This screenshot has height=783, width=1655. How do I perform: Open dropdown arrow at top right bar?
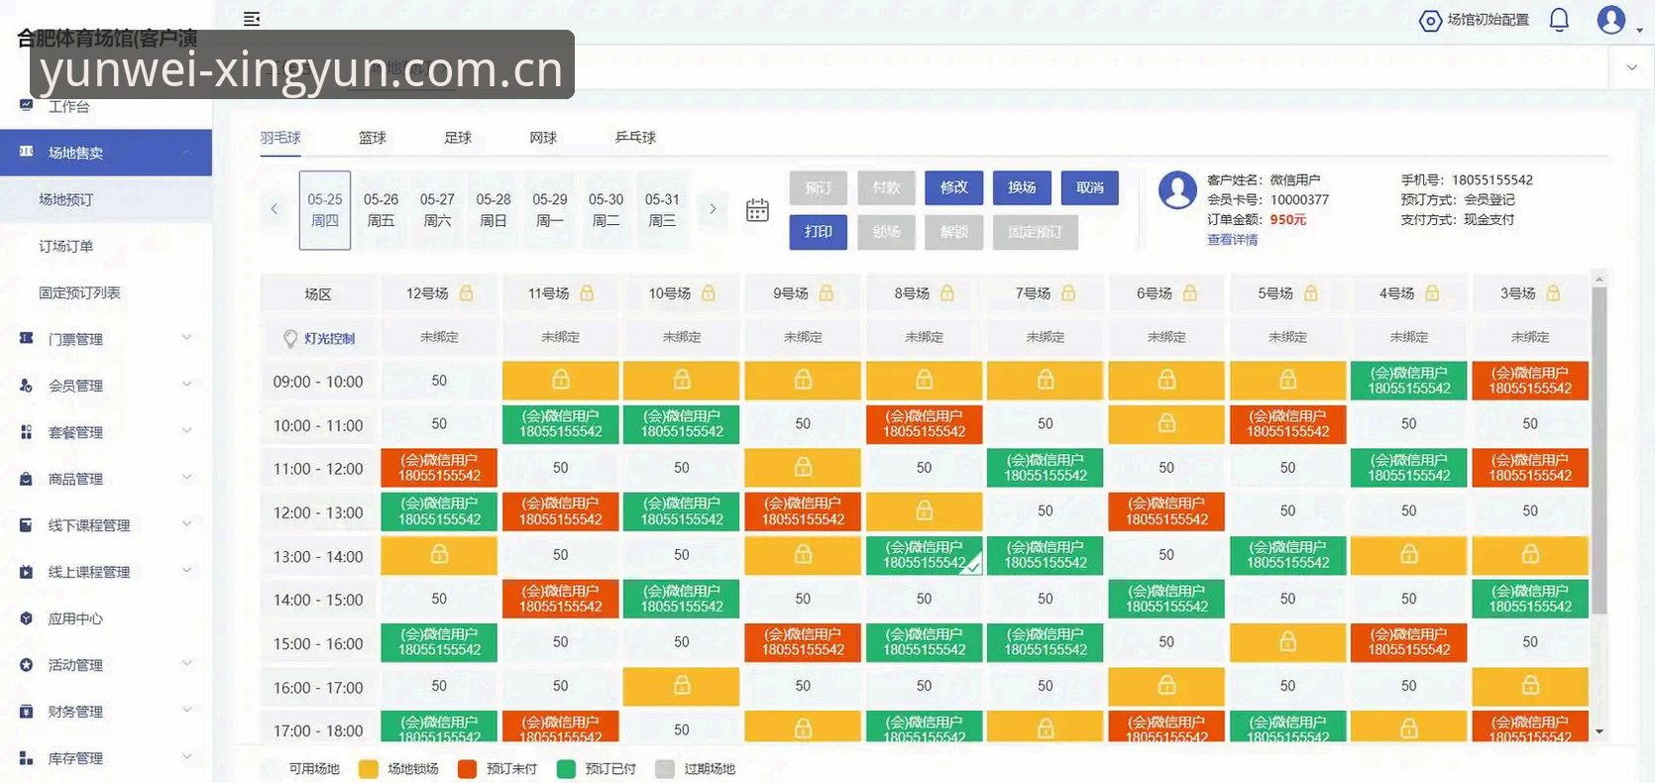tap(1631, 67)
